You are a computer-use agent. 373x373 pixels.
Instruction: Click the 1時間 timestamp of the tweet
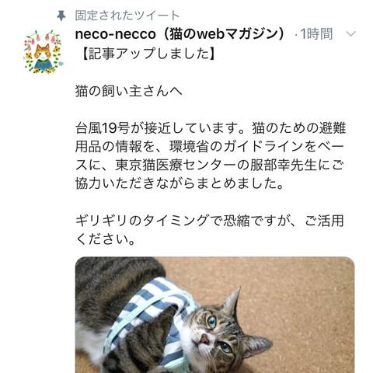316,34
